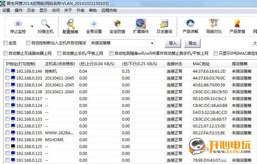Open the 未指派策略 policy dropdown
Viewport: 257px width, 164px height.
point(122,43)
